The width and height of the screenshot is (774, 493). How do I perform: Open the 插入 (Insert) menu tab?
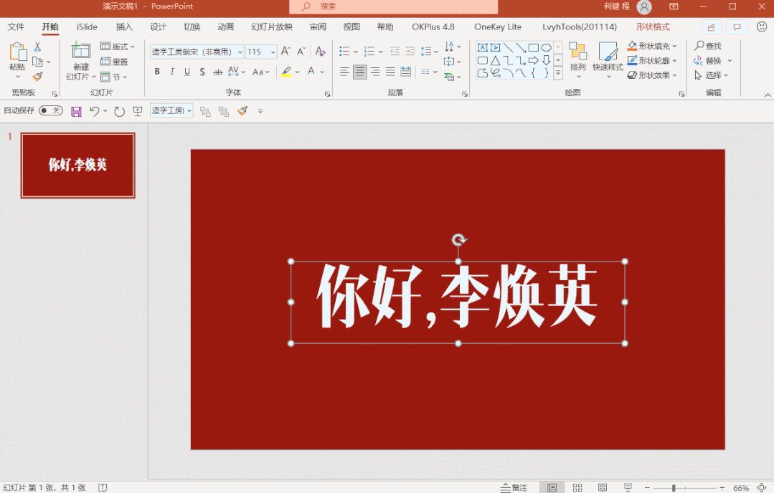click(123, 27)
